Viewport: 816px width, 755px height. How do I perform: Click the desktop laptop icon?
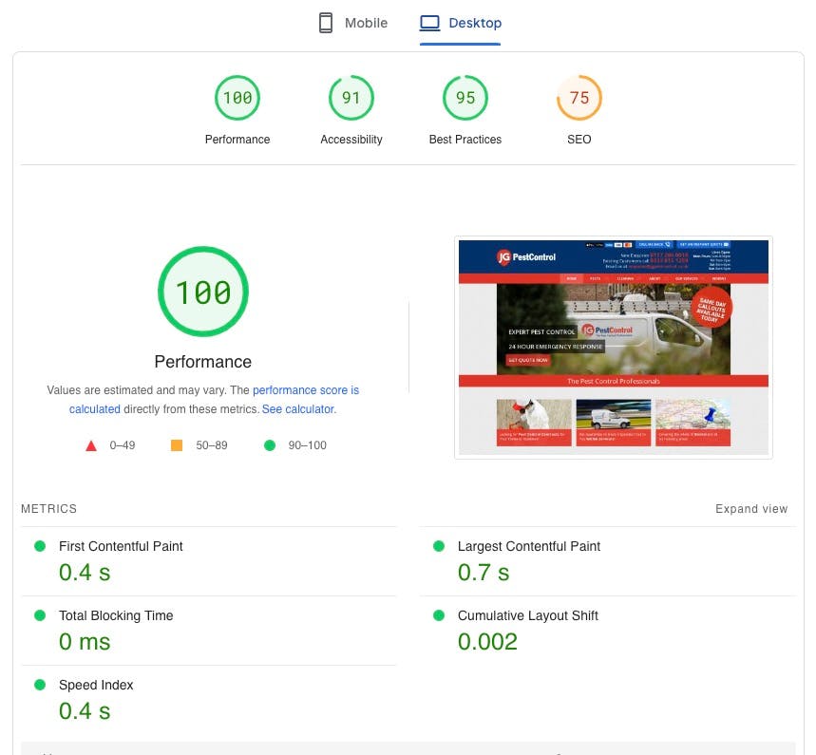[x=430, y=23]
